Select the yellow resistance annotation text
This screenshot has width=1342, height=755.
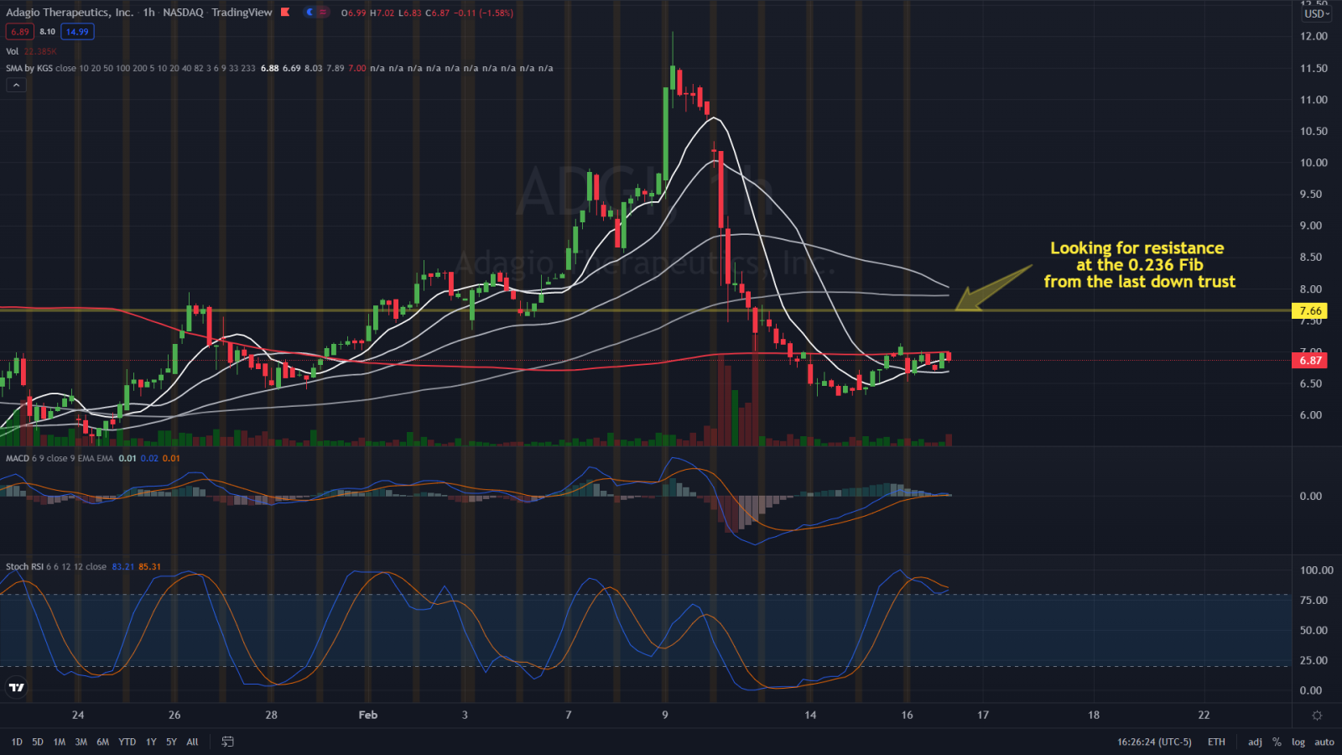coord(1139,264)
